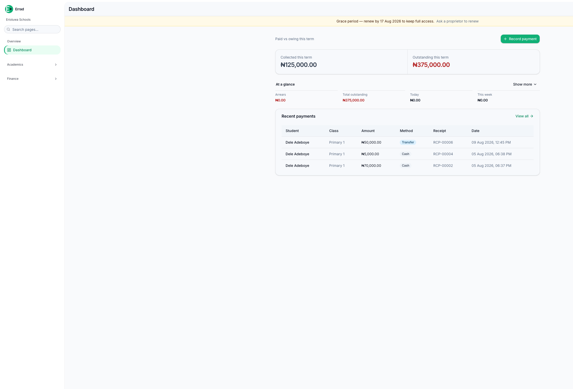573x389 pixels.
Task: Click the Method column header
Action: [x=406, y=131]
